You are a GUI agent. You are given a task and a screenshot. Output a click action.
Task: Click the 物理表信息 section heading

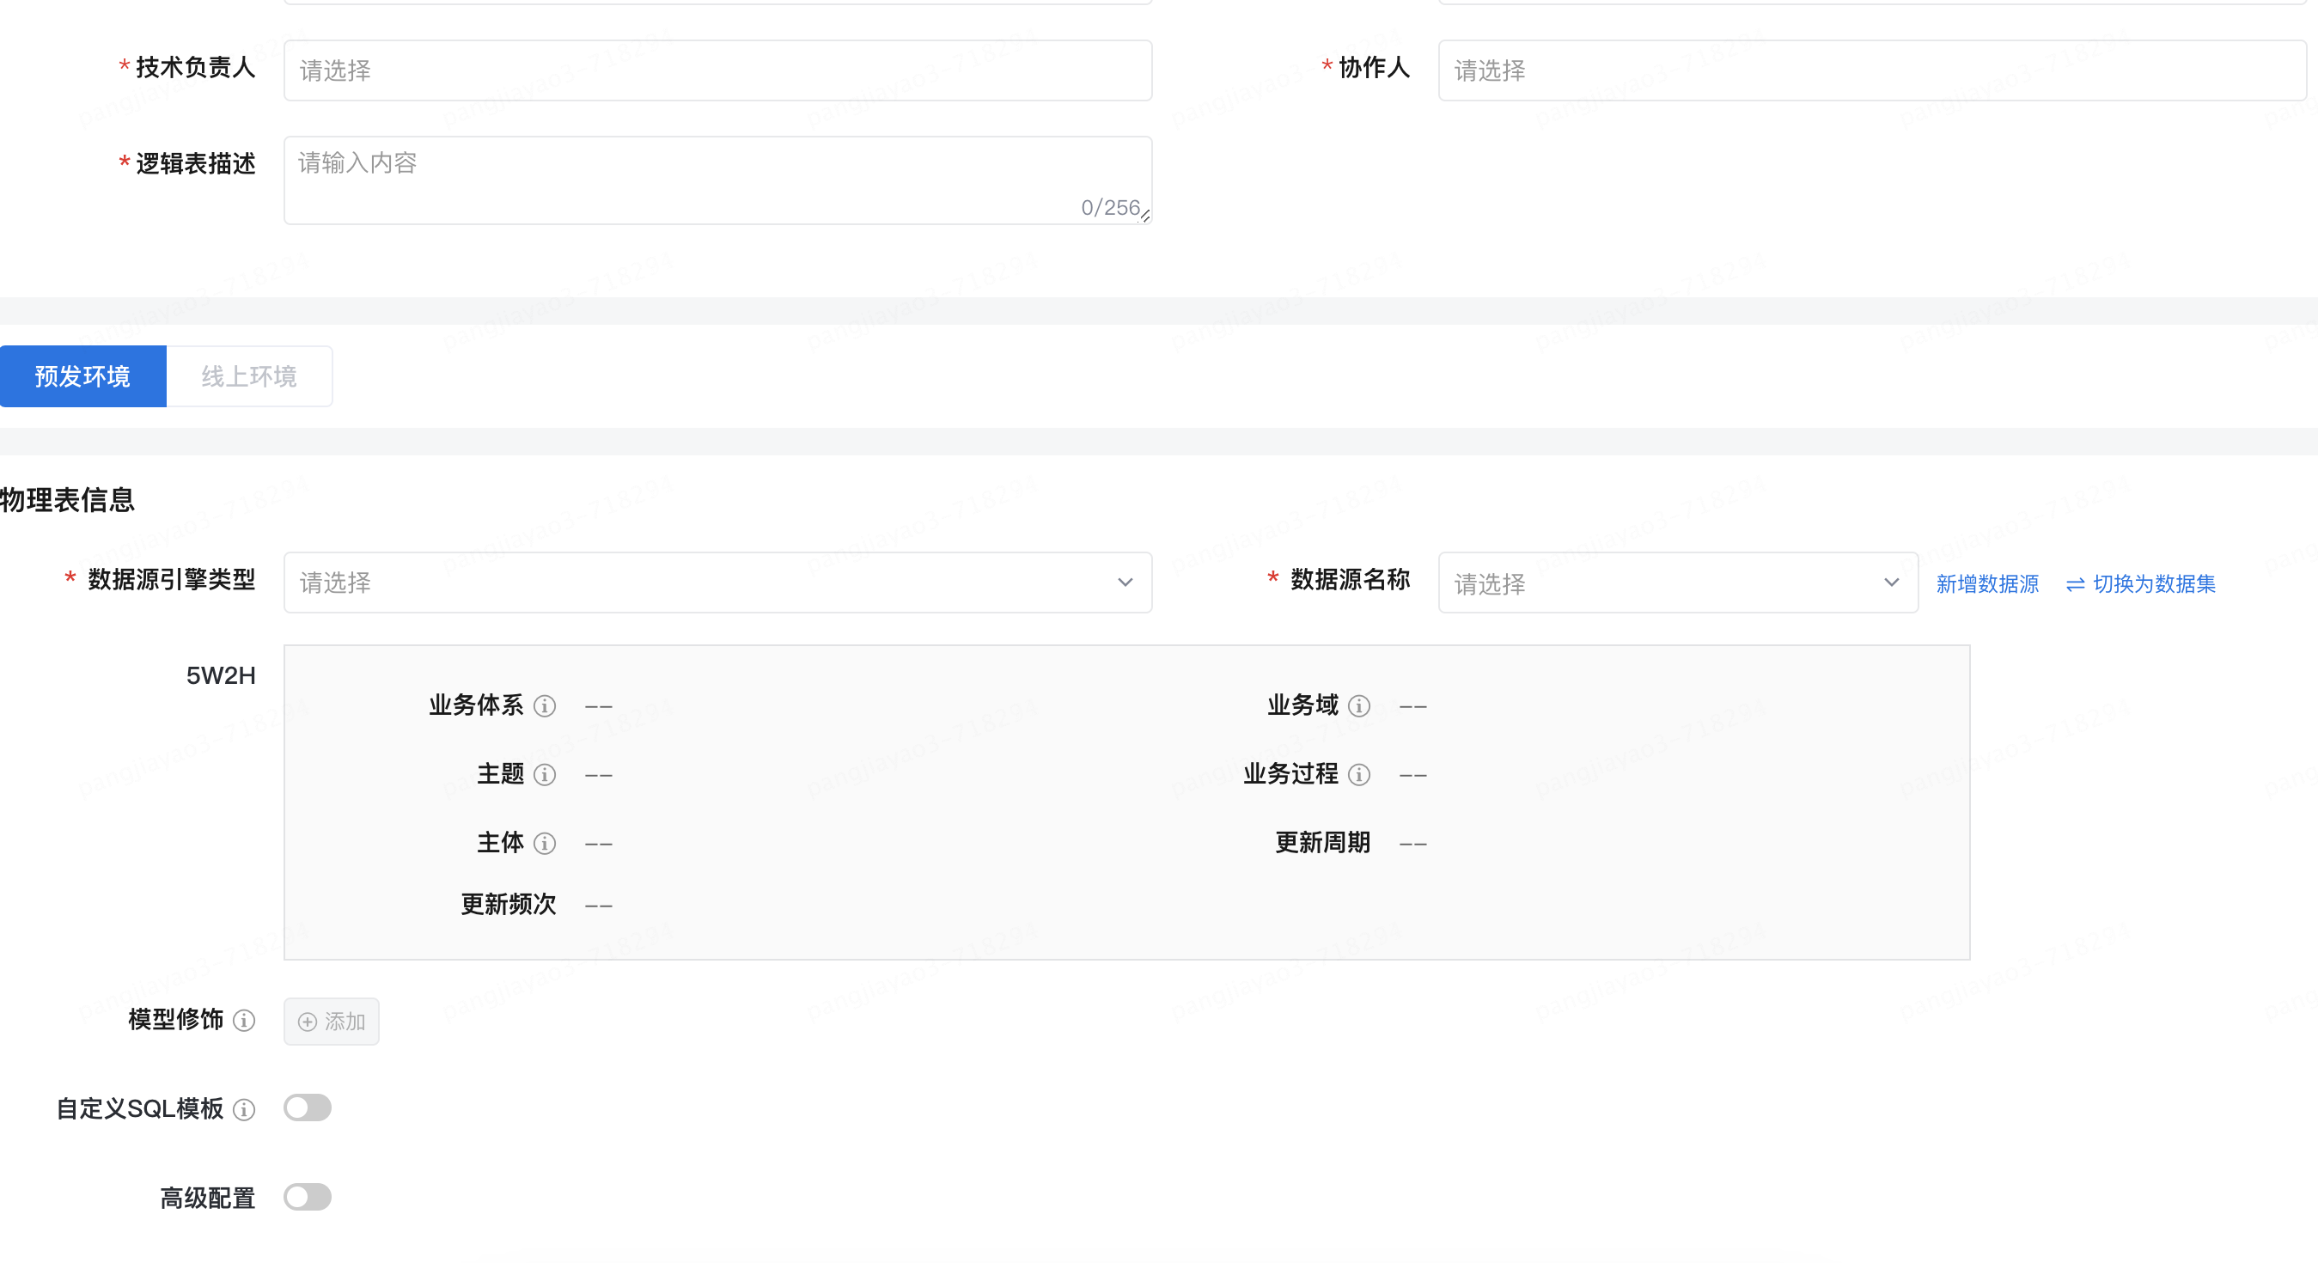[x=68, y=500]
